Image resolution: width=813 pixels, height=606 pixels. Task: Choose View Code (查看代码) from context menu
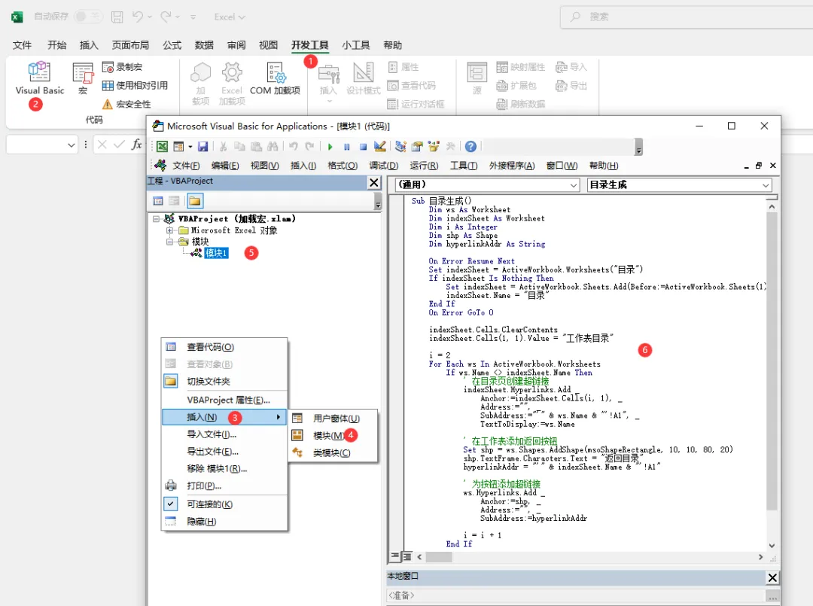pyautogui.click(x=224, y=347)
